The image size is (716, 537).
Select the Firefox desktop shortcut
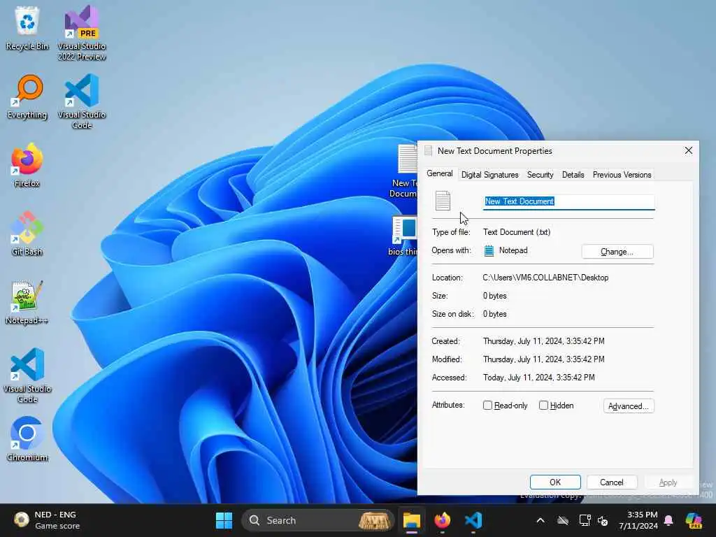coord(27,165)
